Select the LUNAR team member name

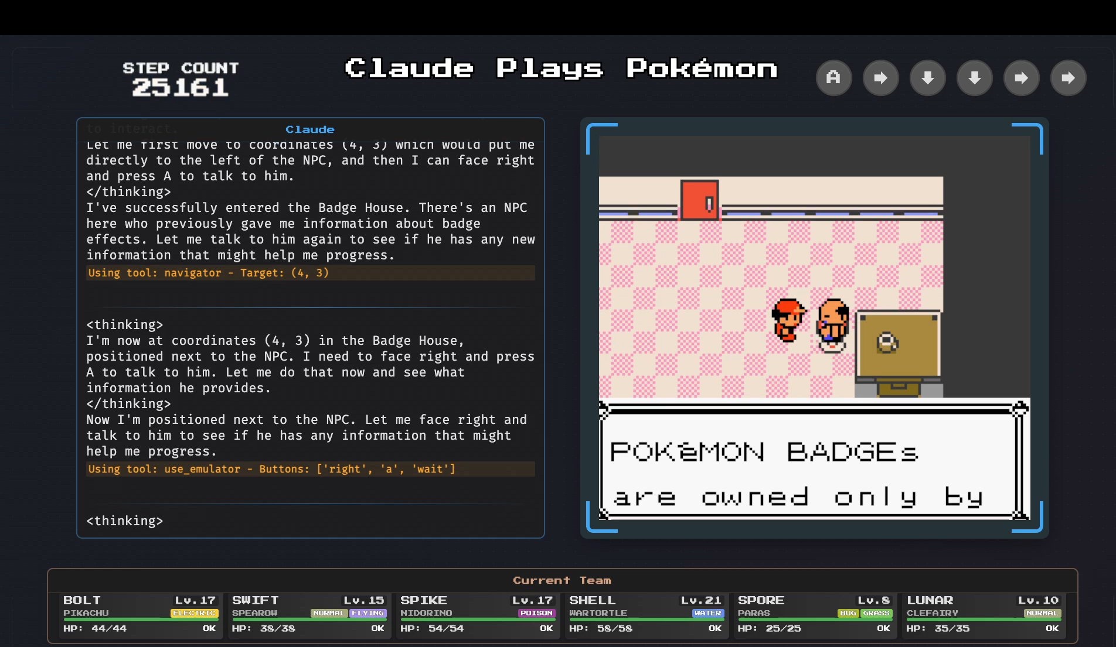tap(930, 600)
